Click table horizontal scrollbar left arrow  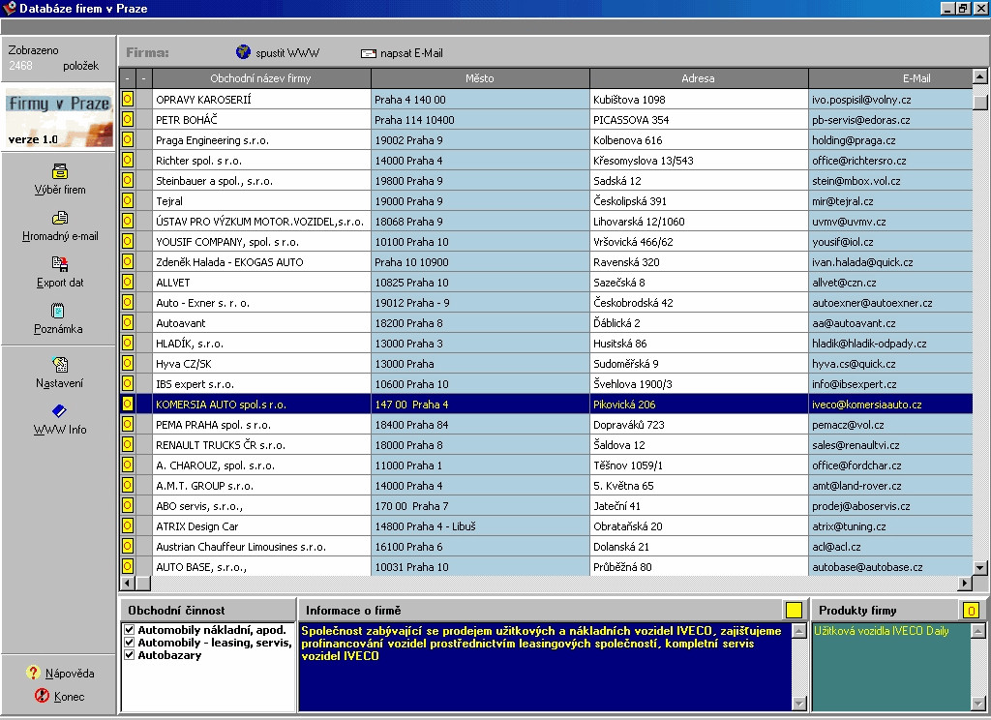coord(127,583)
